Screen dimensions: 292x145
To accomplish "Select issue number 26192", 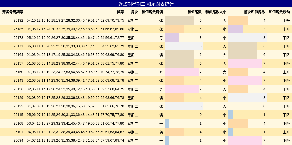I will (18, 20).
